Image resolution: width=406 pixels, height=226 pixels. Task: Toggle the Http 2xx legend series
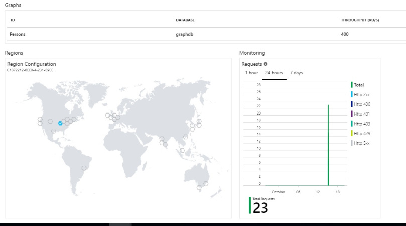click(x=361, y=94)
